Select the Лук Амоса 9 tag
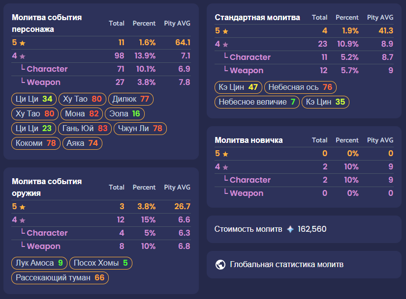The image size is (406, 299). pos(39,263)
